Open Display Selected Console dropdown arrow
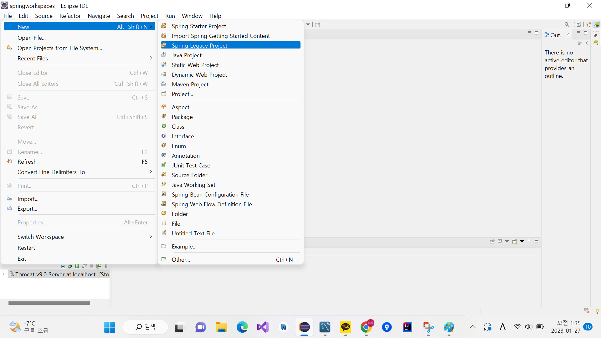Viewport: 601px width, 338px height. coord(507,241)
